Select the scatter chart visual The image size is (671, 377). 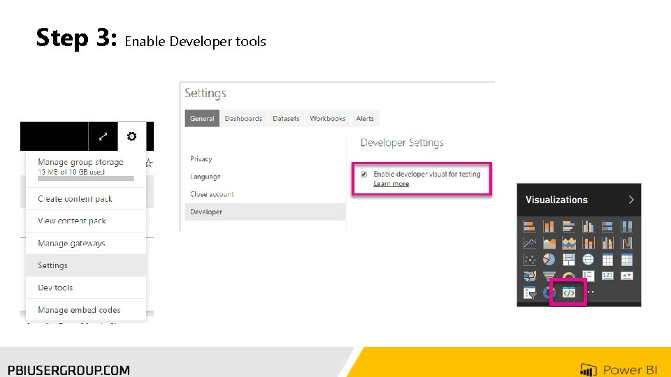(x=530, y=260)
